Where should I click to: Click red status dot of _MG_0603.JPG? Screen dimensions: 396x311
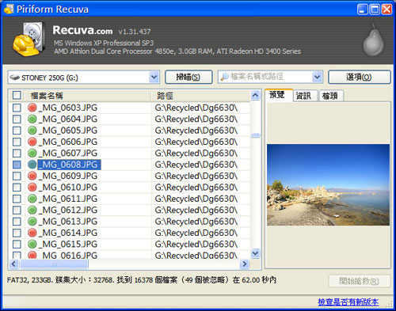(x=32, y=108)
